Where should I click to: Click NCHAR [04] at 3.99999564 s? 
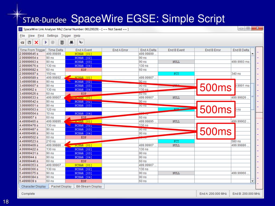pos(84,113)
